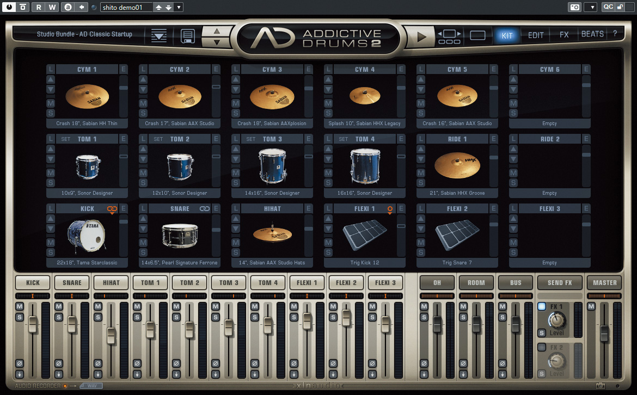Click next preset arrow in top bar
This screenshot has width=637, height=395.
pyautogui.click(x=217, y=42)
